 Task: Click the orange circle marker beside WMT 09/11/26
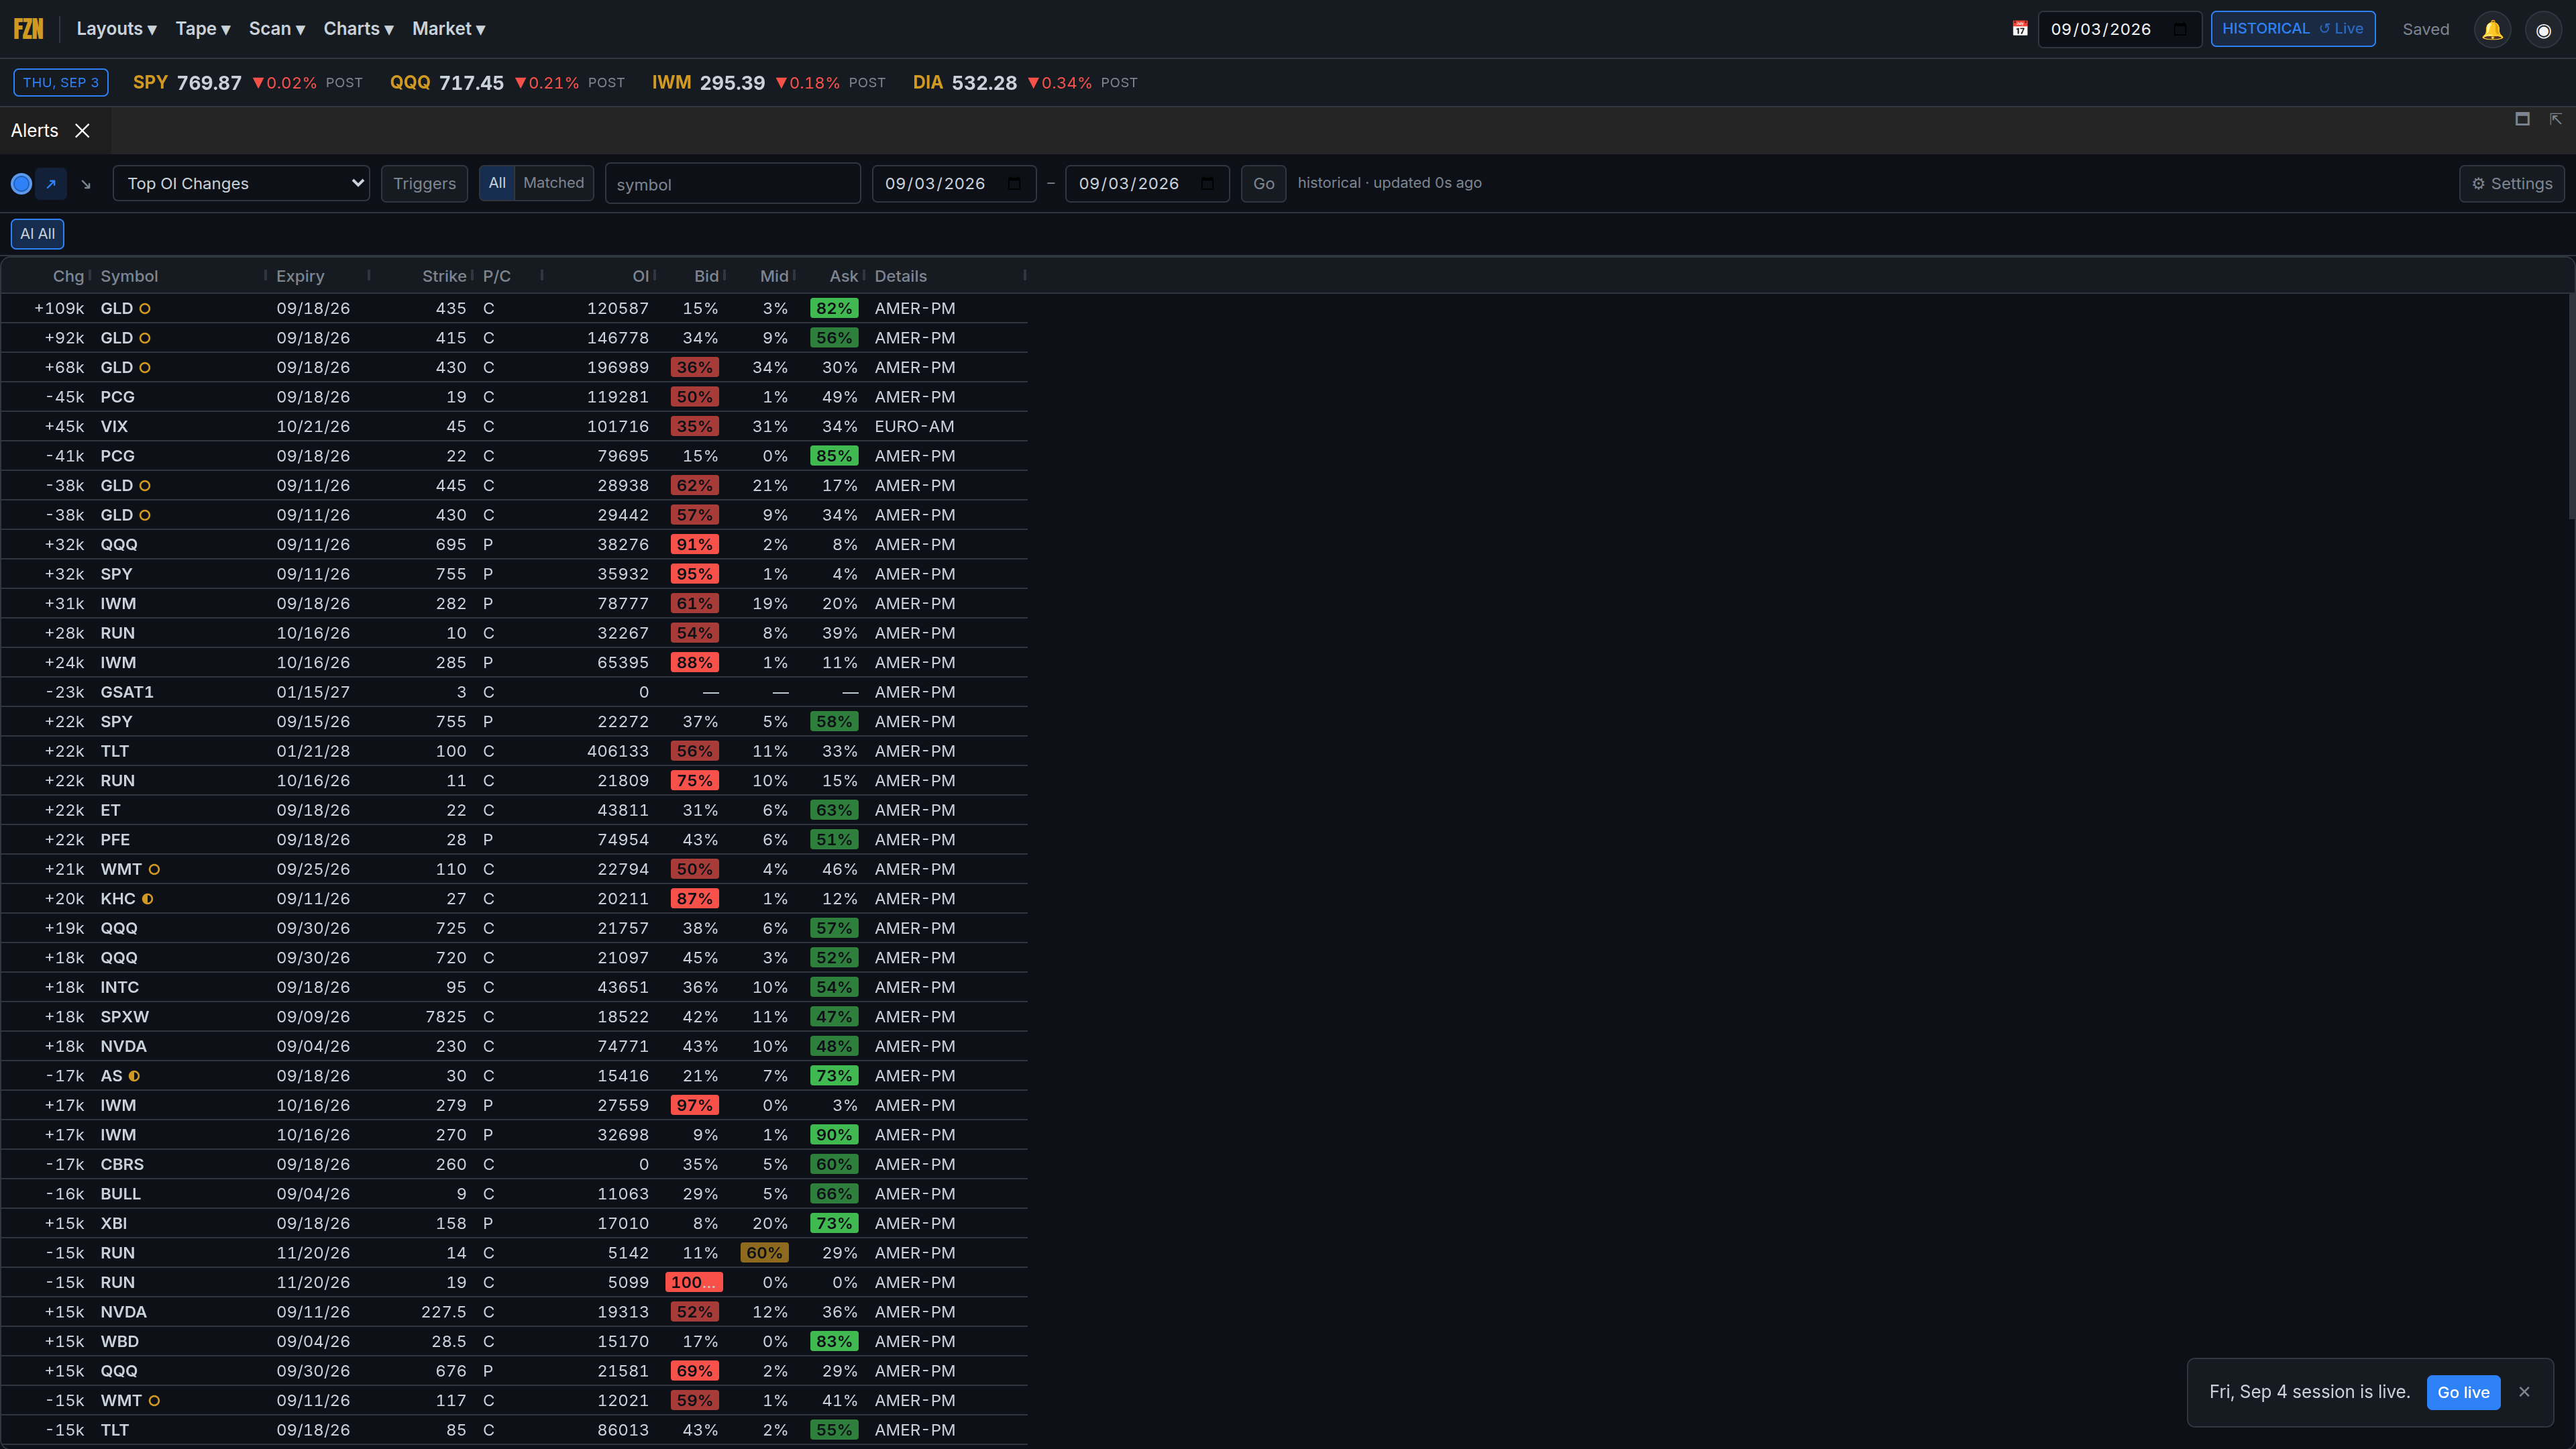[154, 1401]
